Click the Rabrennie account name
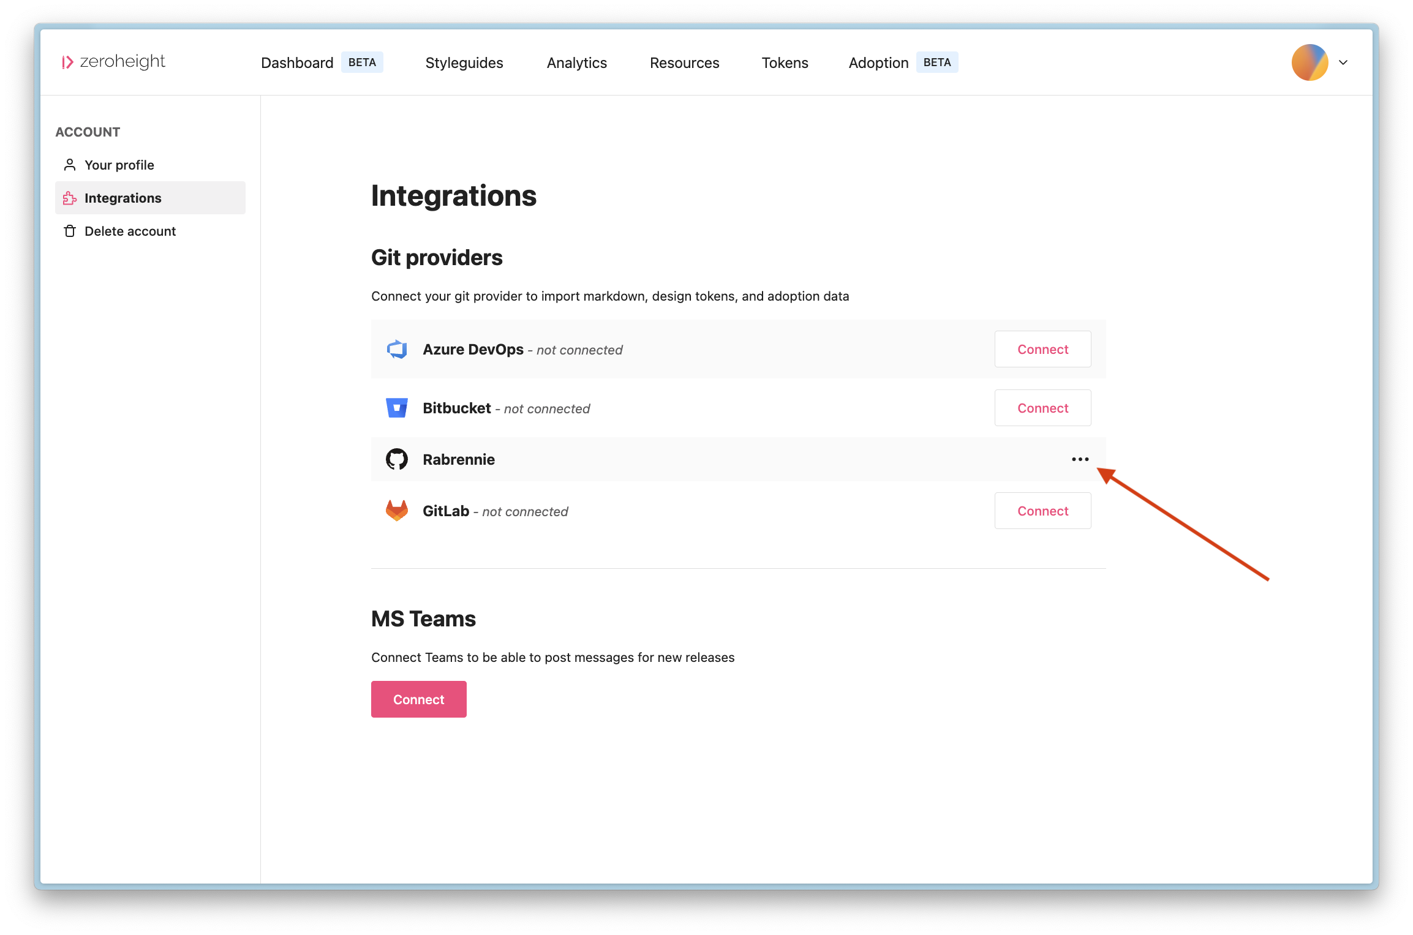 (459, 459)
